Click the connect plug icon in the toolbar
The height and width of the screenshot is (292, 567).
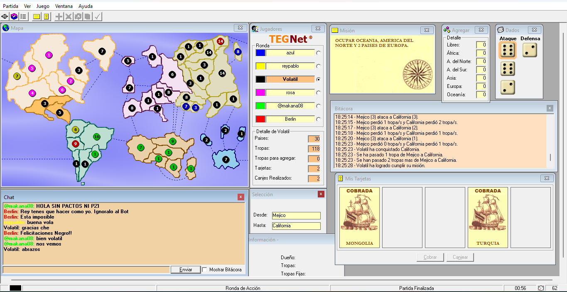click(x=5, y=17)
